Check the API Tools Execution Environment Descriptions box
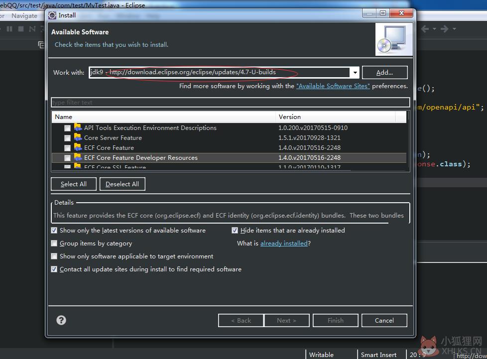 67,128
